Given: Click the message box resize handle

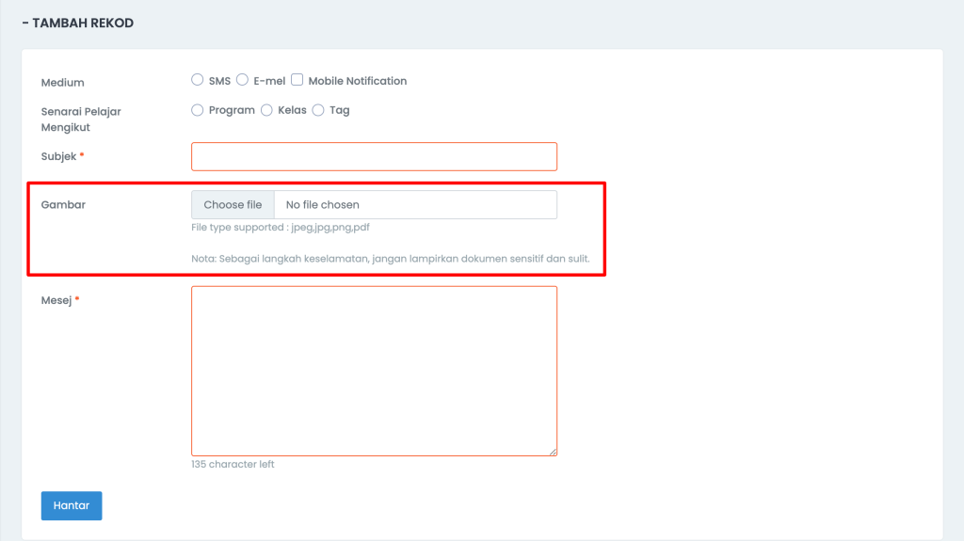Looking at the screenshot, I should [x=553, y=452].
